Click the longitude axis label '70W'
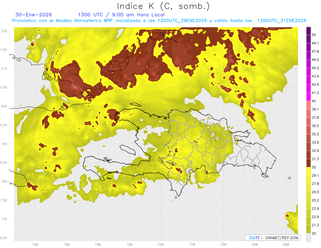This screenshot has width=321, height=248. [223, 245]
